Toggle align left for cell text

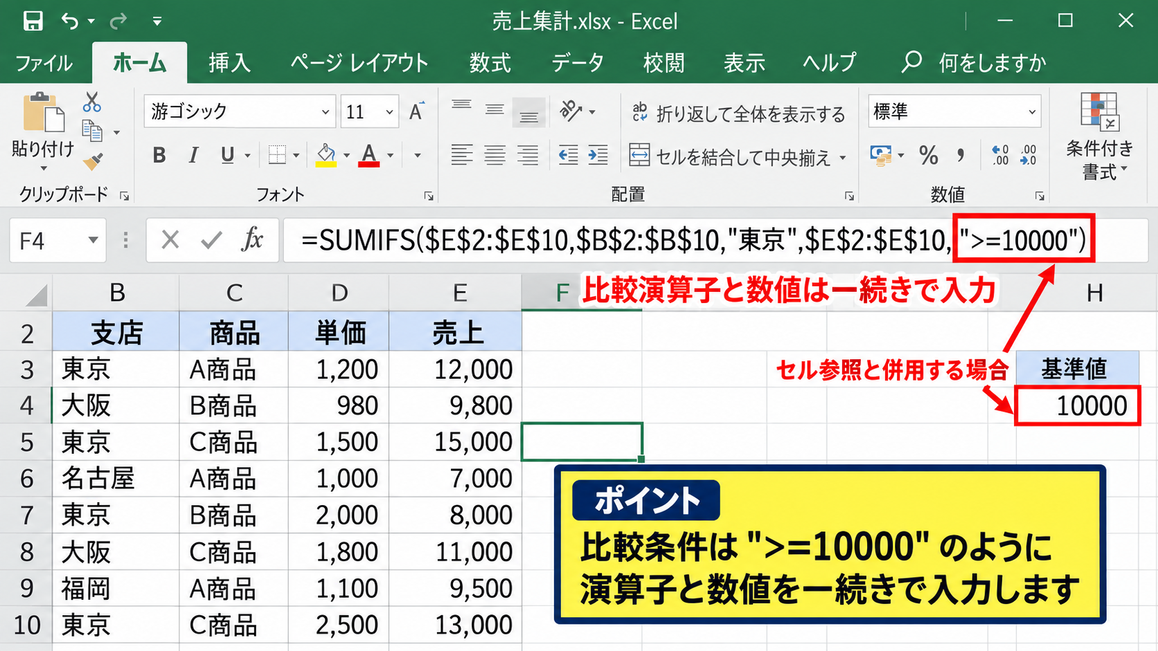tap(462, 154)
